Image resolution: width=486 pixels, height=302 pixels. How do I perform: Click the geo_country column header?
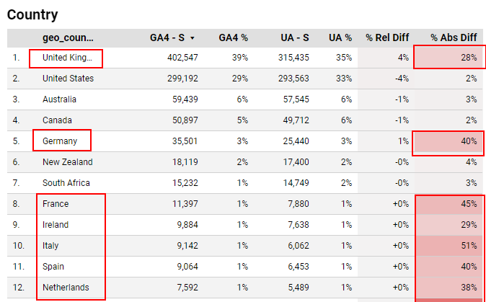[x=69, y=37]
